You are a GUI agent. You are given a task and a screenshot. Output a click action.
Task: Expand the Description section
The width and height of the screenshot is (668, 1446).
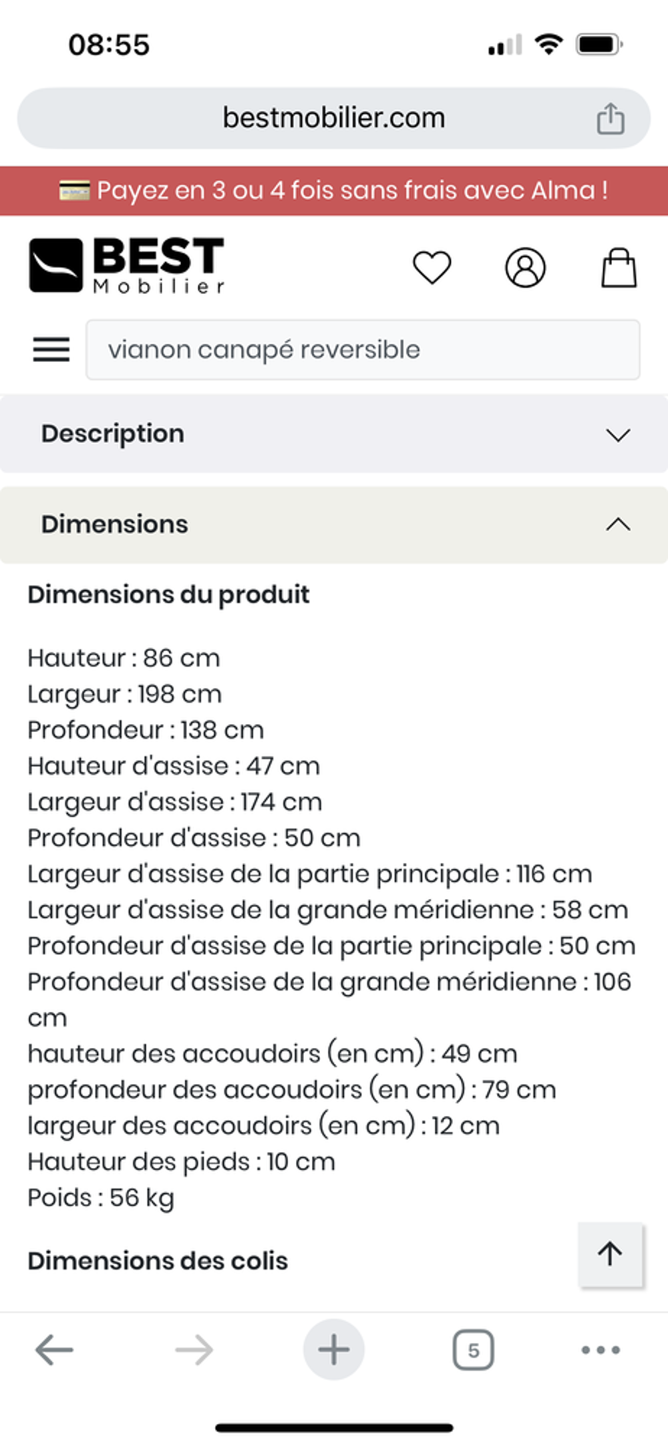click(x=334, y=433)
